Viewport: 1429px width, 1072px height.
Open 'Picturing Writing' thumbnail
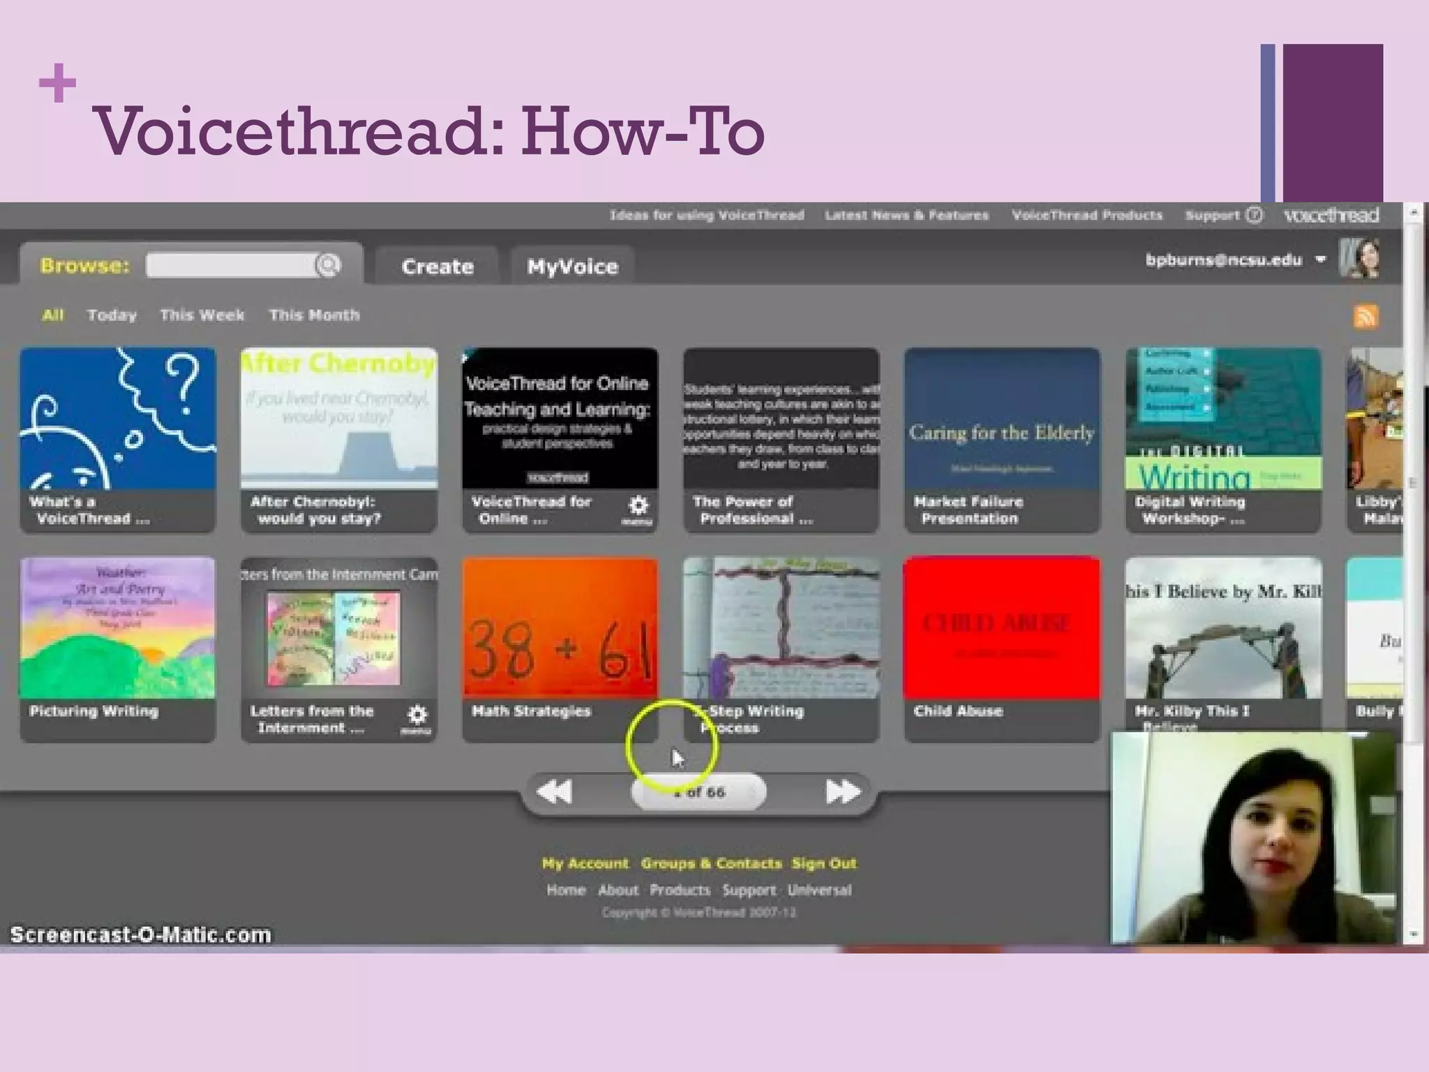click(118, 628)
